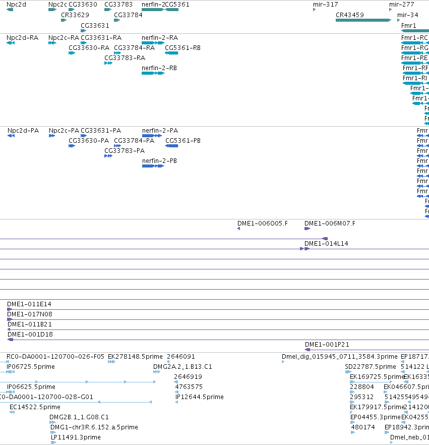Select the Npc2d-PA protein label
Image resolution: width=429 pixels, height=445 pixels.
coord(23,131)
